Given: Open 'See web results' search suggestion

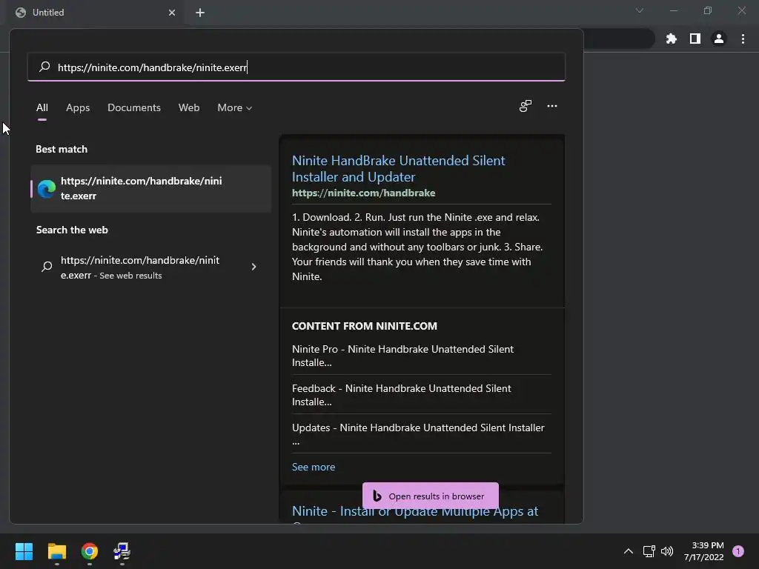Looking at the screenshot, I should pos(140,267).
